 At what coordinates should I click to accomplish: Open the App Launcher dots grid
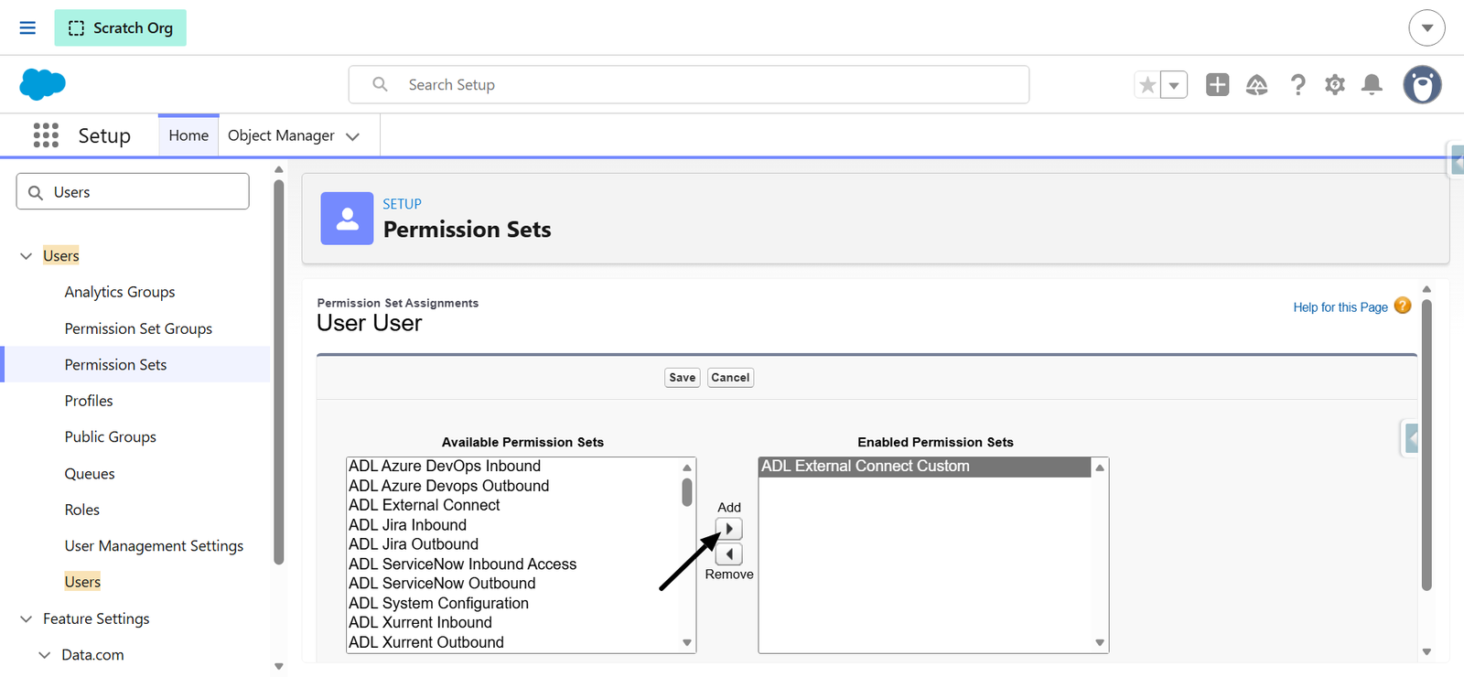click(46, 135)
